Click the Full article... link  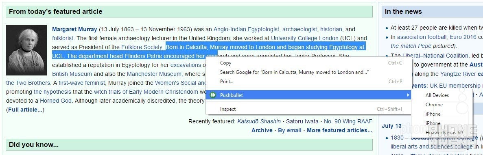click(x=25, y=110)
